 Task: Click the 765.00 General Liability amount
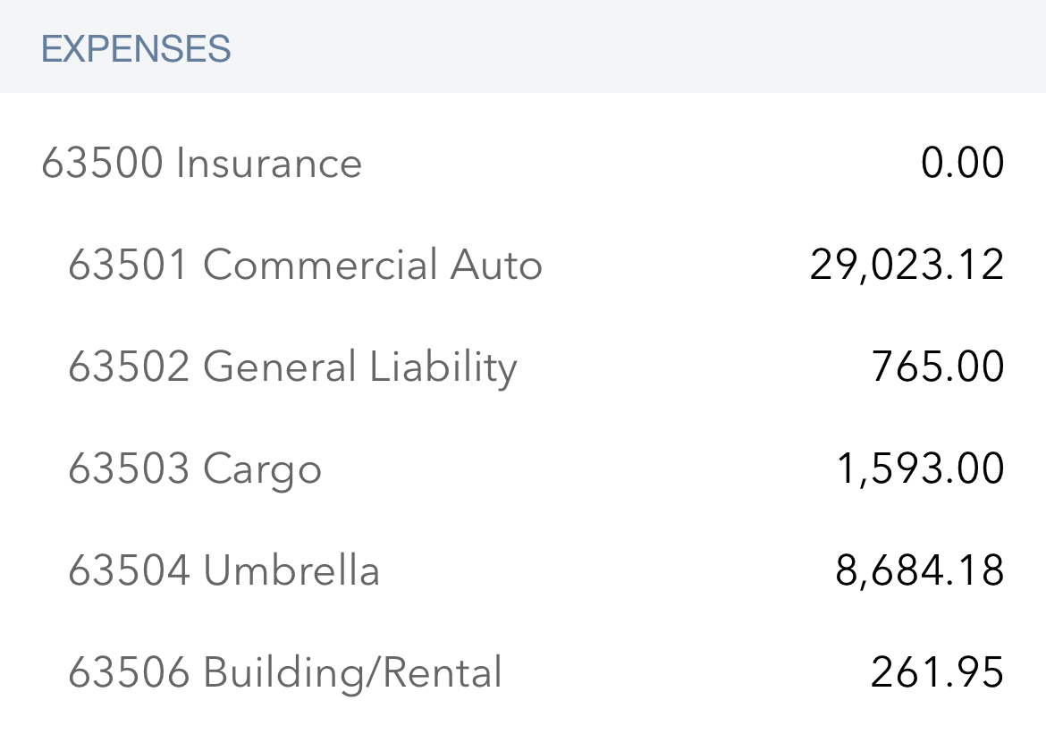pos(938,367)
